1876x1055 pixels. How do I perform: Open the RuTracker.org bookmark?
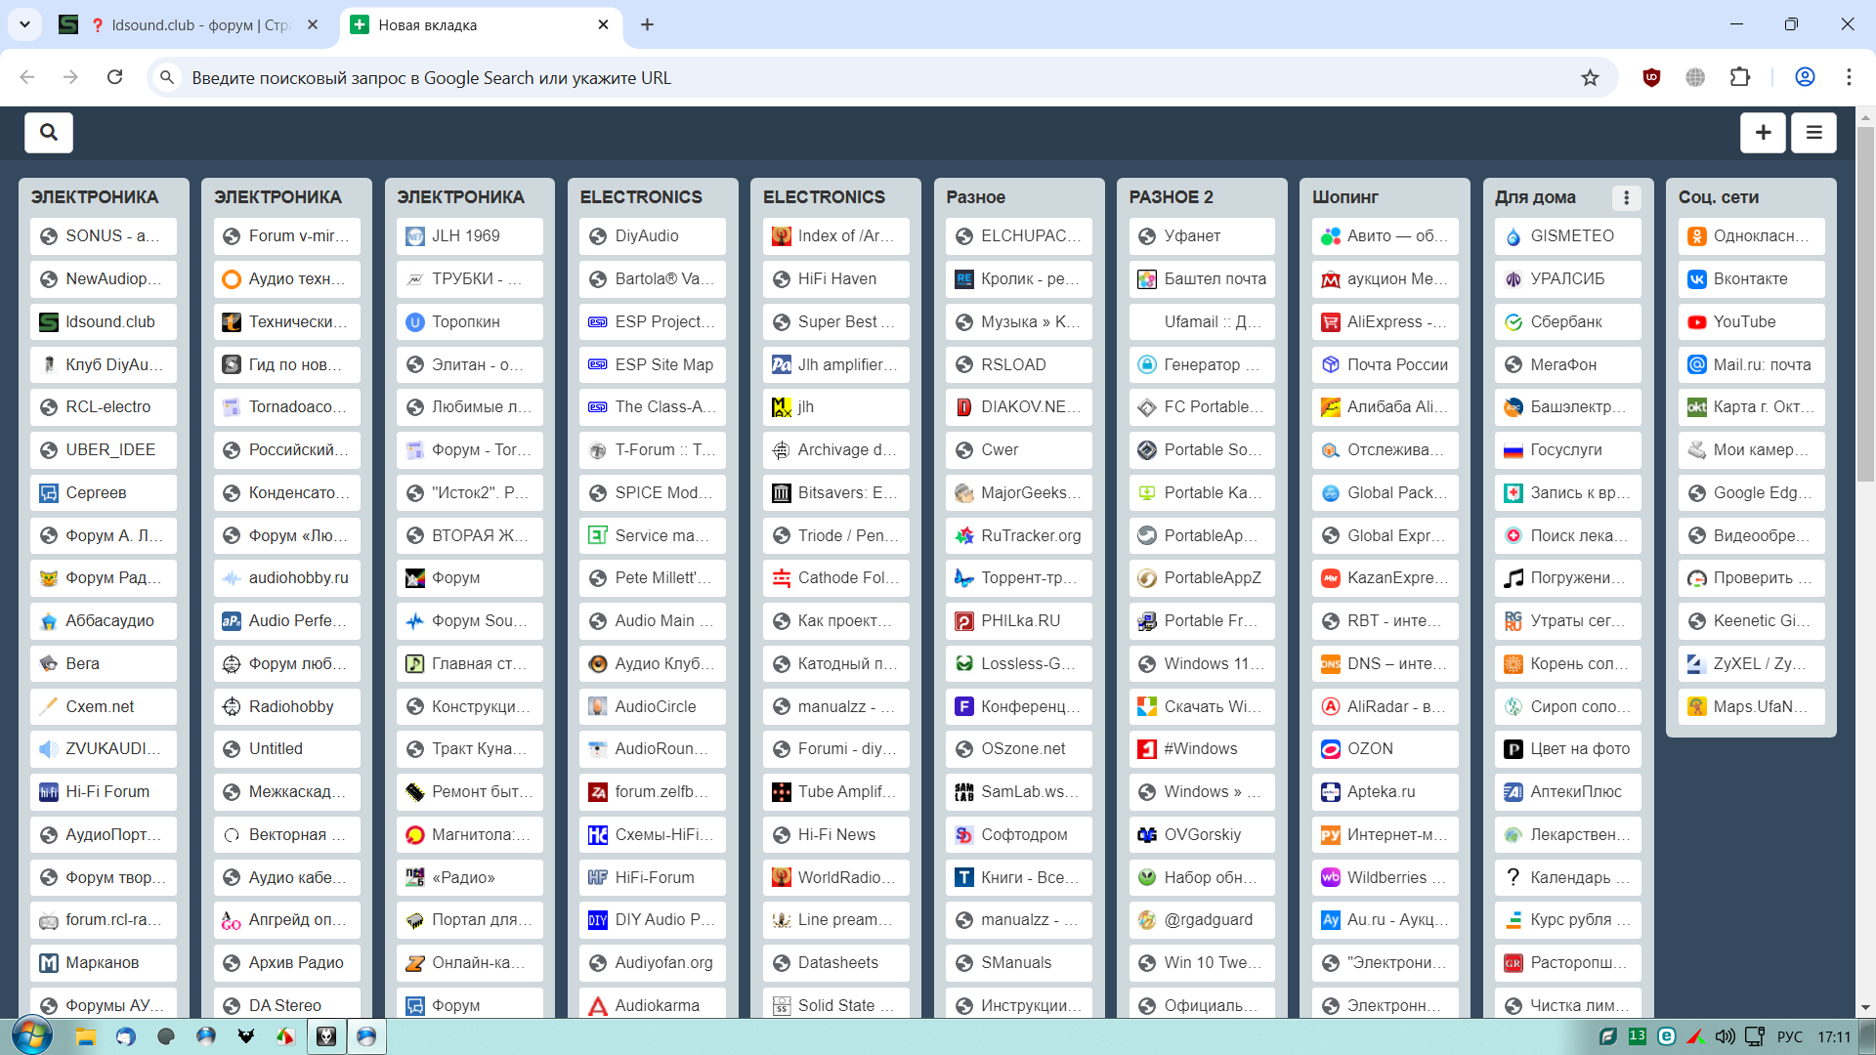pyautogui.click(x=1019, y=535)
